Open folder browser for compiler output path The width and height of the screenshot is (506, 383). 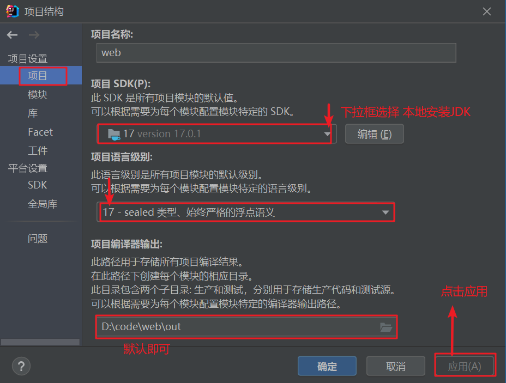pyautogui.click(x=385, y=327)
